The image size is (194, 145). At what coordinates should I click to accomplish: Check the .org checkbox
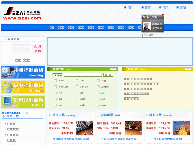(x=98, y=81)
